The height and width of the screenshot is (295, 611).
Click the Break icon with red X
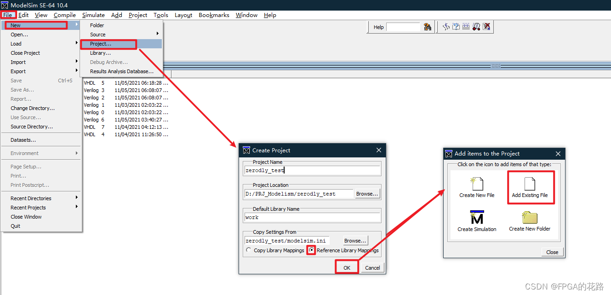[x=486, y=27]
